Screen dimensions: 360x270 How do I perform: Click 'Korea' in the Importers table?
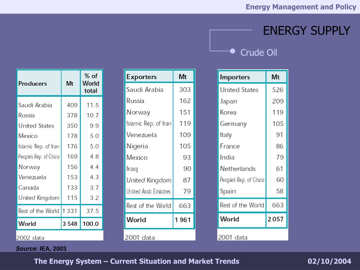(x=228, y=112)
